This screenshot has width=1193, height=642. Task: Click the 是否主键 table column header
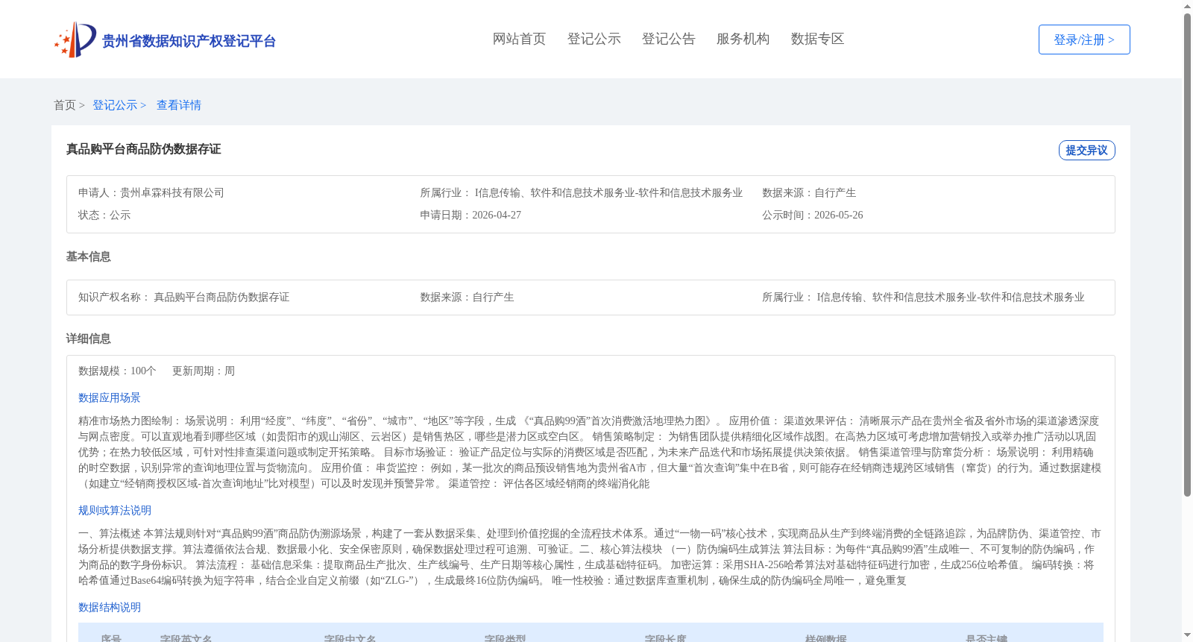tap(986, 638)
